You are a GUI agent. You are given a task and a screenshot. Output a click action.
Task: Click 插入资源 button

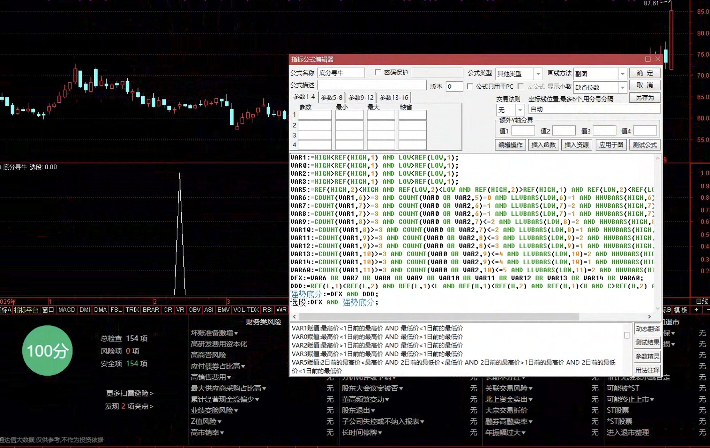(576, 145)
